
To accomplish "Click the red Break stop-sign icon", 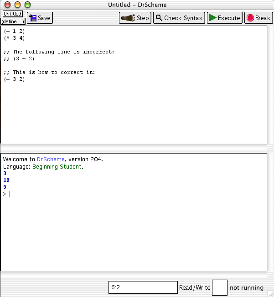I will (x=250, y=18).
